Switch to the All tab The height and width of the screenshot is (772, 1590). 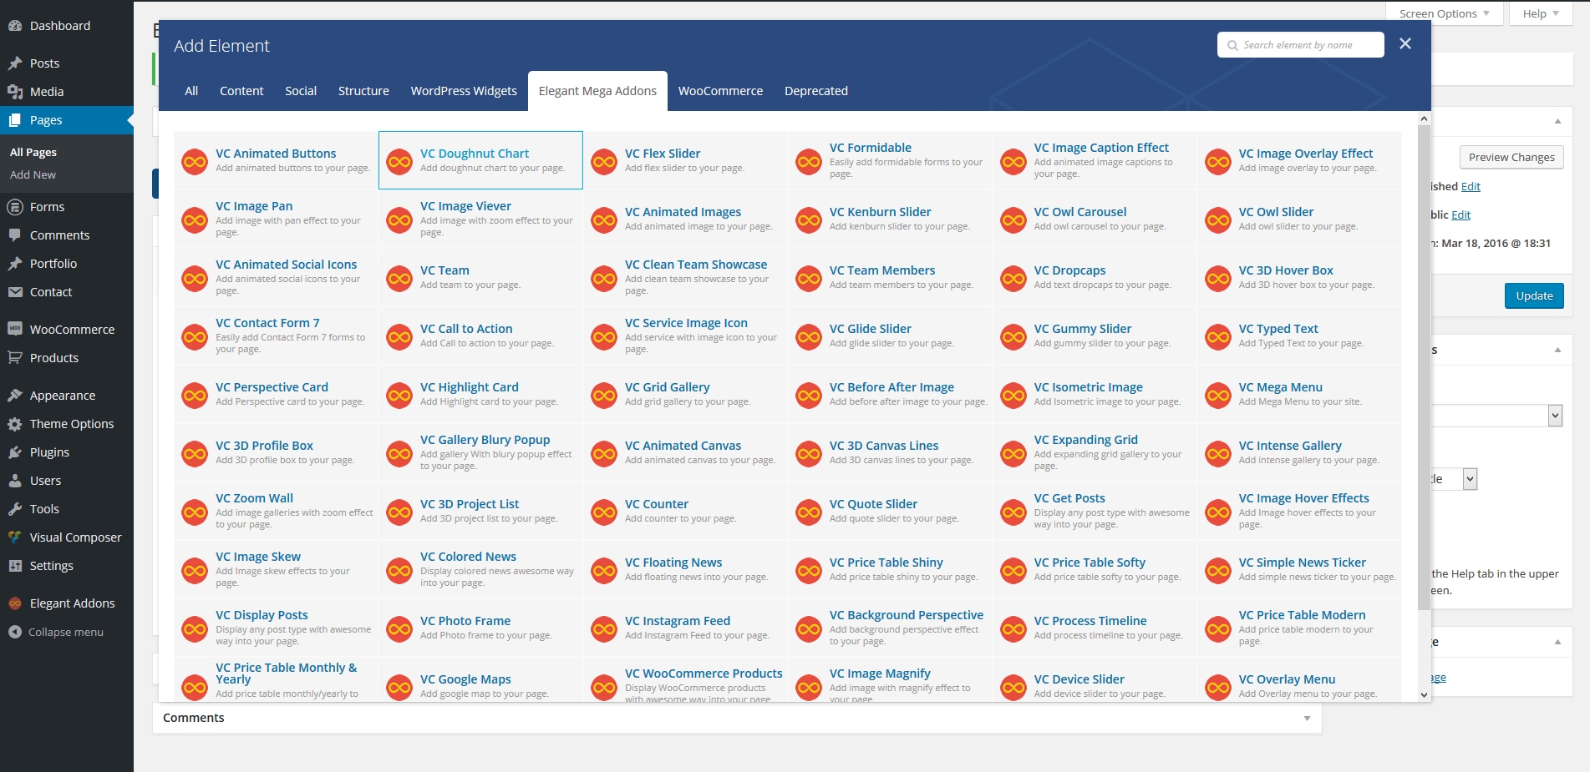191,91
